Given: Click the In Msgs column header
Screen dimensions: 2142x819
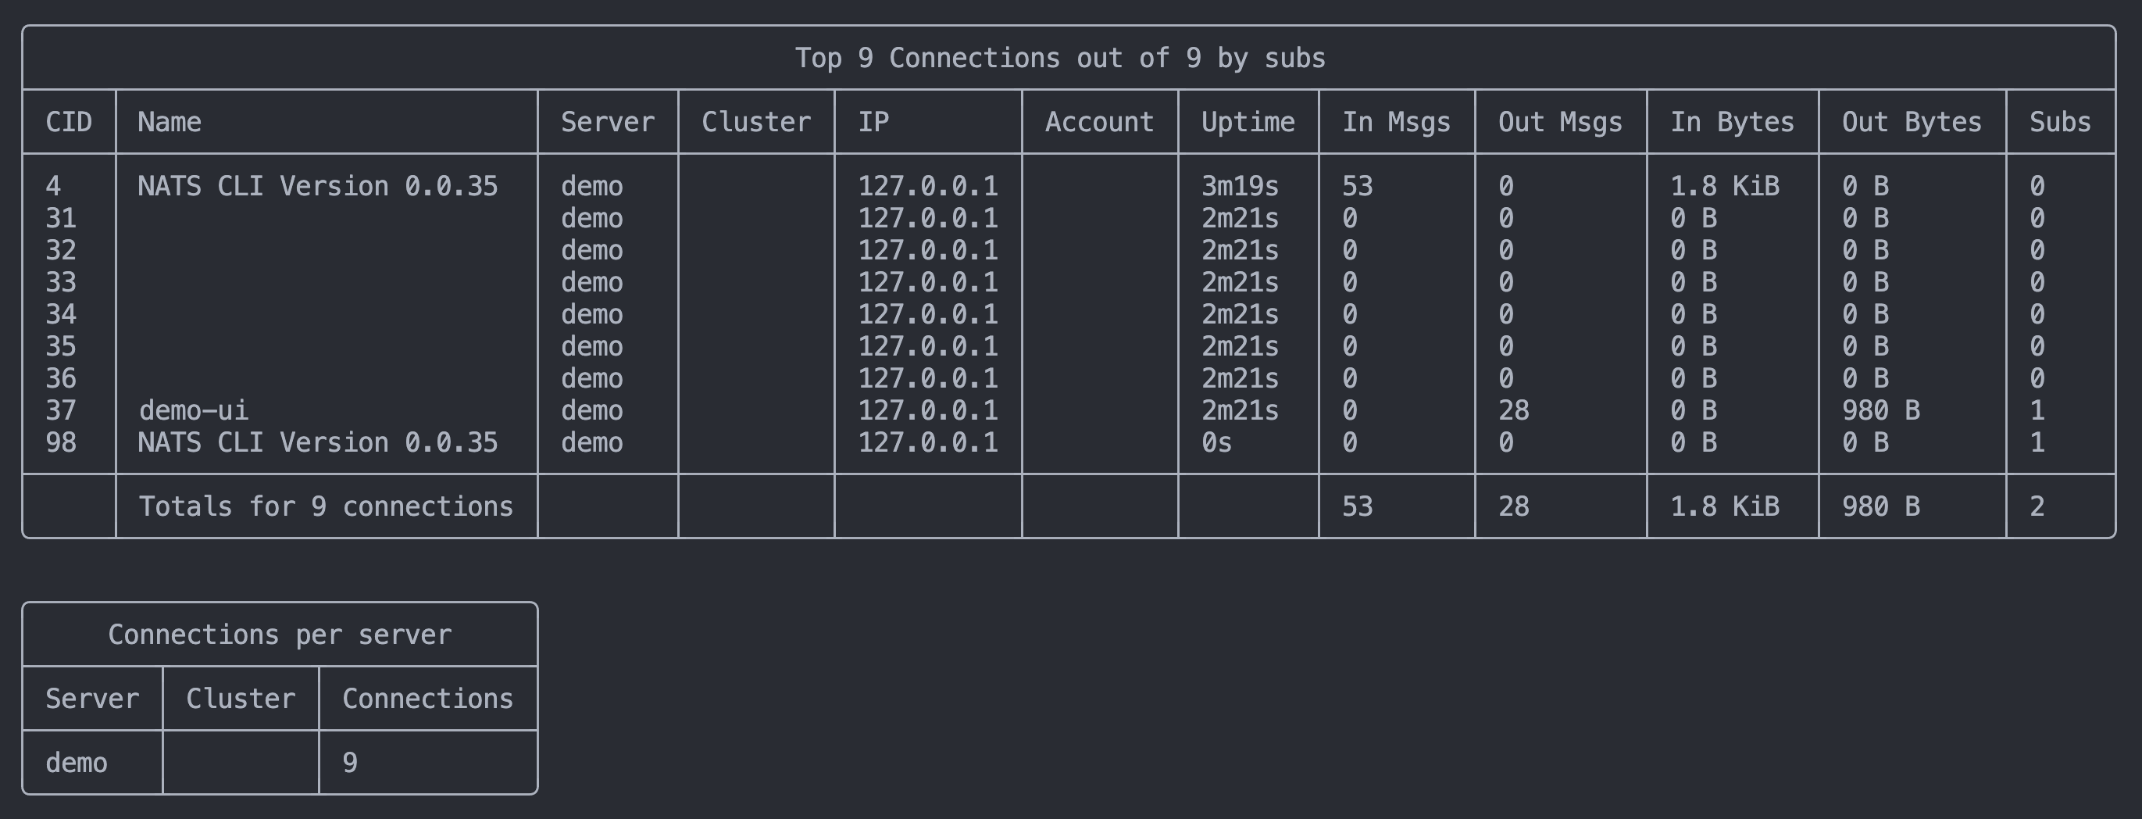Looking at the screenshot, I should coord(1396,123).
